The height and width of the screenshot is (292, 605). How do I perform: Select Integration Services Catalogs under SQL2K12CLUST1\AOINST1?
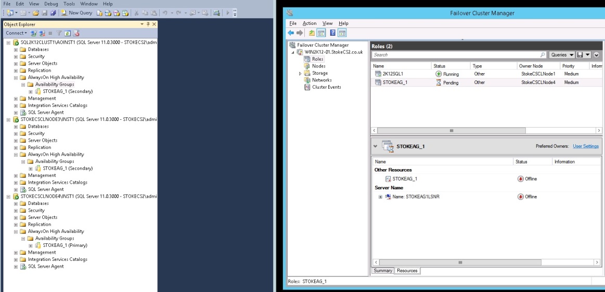[x=58, y=105]
